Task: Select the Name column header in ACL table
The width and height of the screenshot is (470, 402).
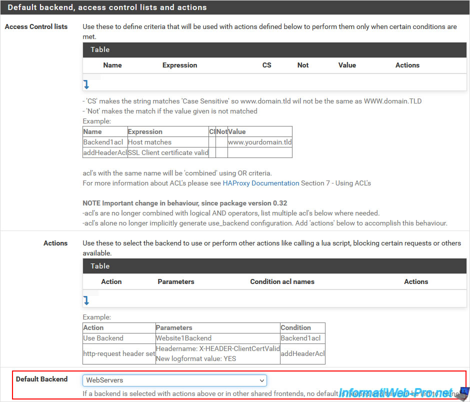Action: pos(112,65)
